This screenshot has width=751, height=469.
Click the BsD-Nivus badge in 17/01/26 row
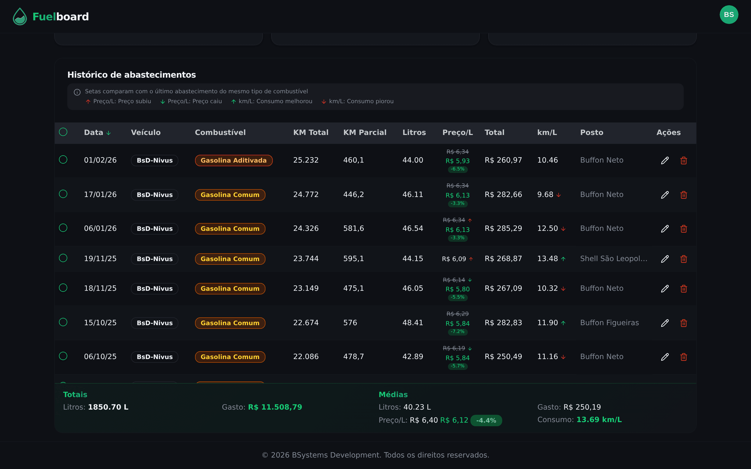pyautogui.click(x=155, y=195)
